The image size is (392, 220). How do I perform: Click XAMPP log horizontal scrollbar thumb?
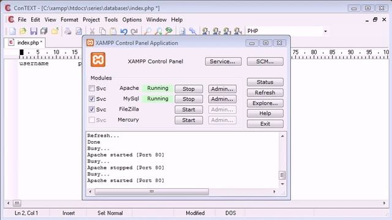(151, 192)
